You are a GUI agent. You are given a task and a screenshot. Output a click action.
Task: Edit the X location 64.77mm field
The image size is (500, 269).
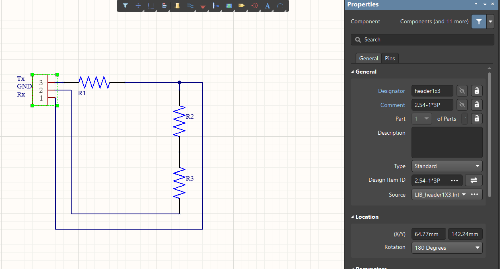(x=428, y=234)
